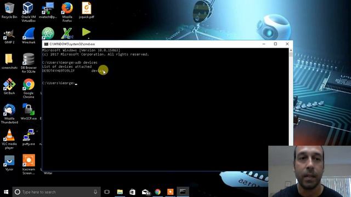The width and height of the screenshot is (351, 197).
Task: Open the network computer shortcut icon
Action: pos(48,10)
